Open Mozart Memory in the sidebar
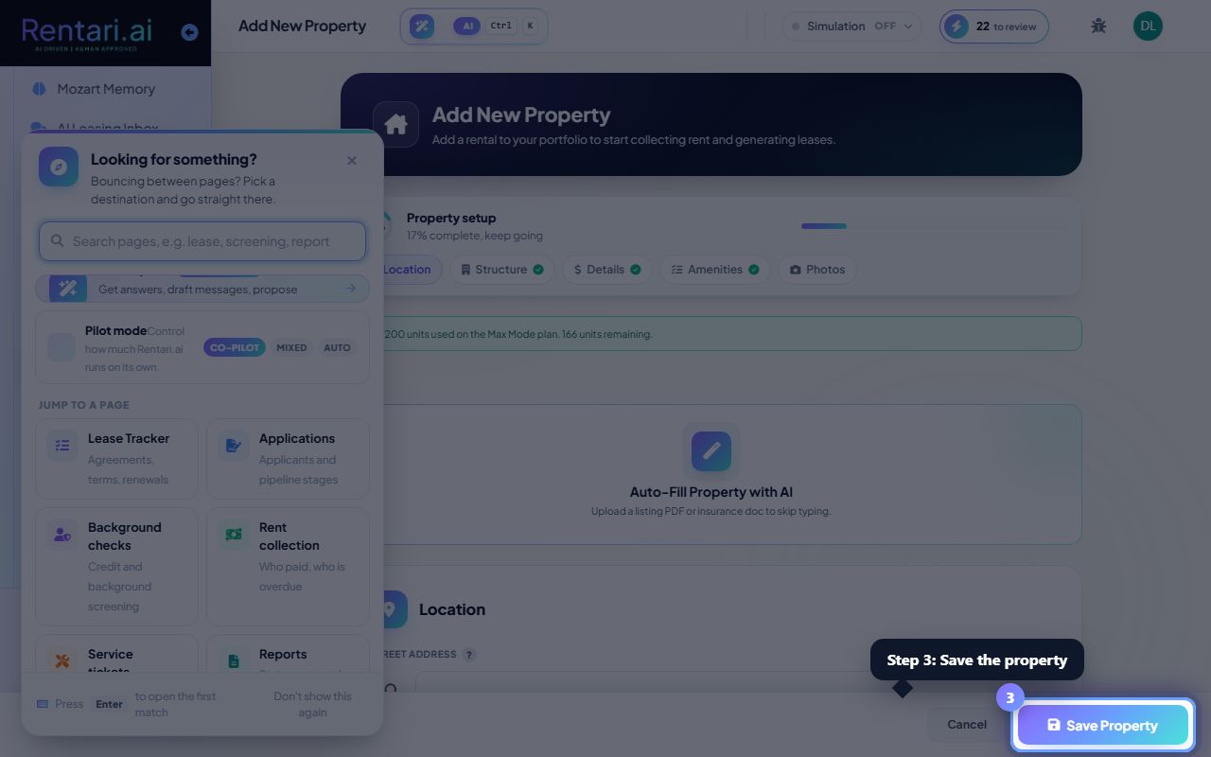The height and width of the screenshot is (757, 1211). coord(105,89)
